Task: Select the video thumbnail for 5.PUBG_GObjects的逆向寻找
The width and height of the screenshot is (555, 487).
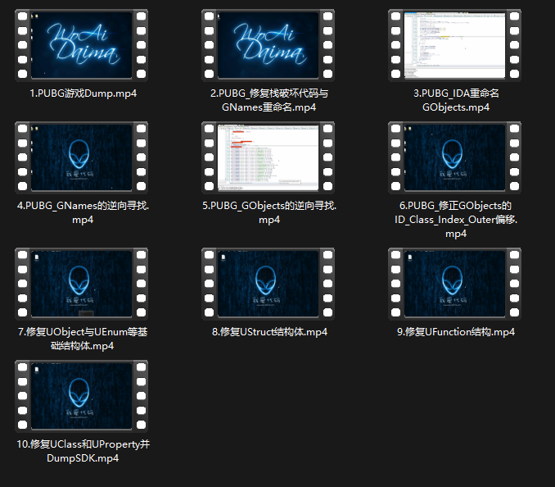Action: point(268,157)
